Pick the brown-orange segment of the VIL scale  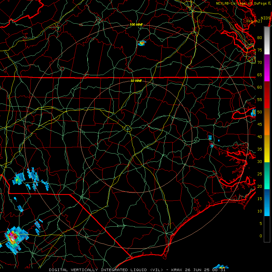tap(267, 121)
